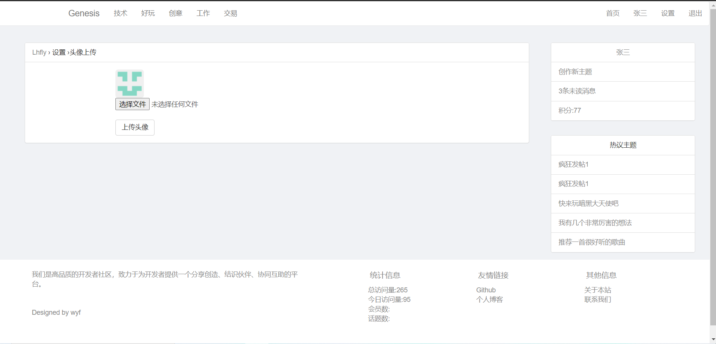The width and height of the screenshot is (716, 344).
Task: Browse the 工作 section
Action: click(x=203, y=13)
